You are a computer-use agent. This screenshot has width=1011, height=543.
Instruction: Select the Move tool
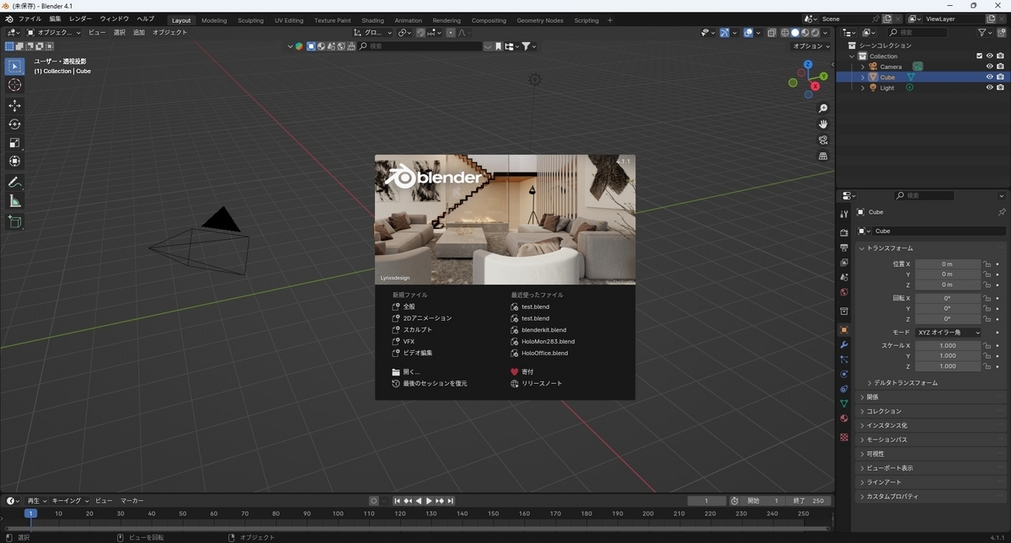(14, 105)
